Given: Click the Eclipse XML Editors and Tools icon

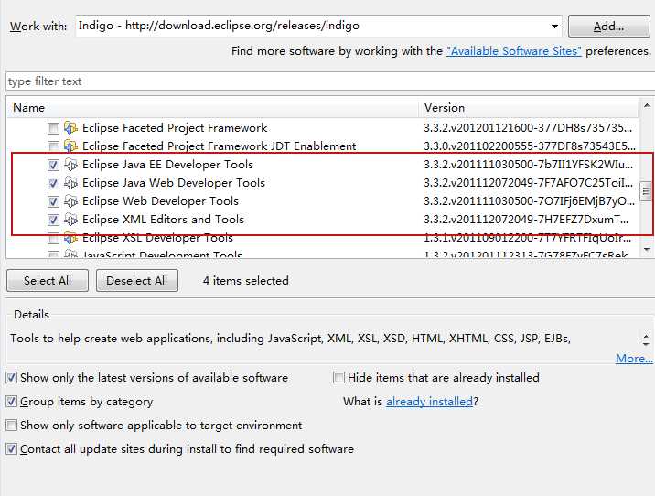Looking at the screenshot, I should click(x=70, y=220).
